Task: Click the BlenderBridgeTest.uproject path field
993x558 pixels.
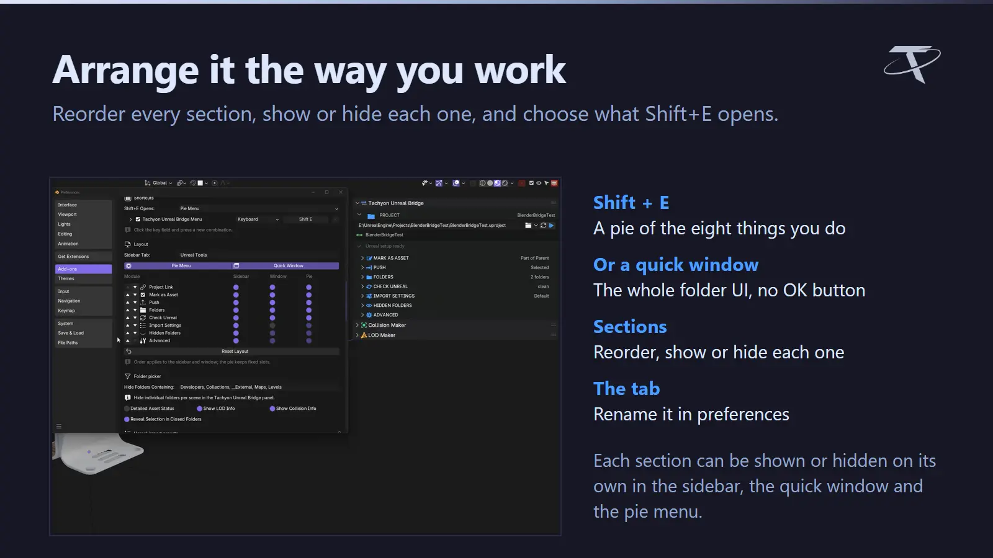Action: 439,226
